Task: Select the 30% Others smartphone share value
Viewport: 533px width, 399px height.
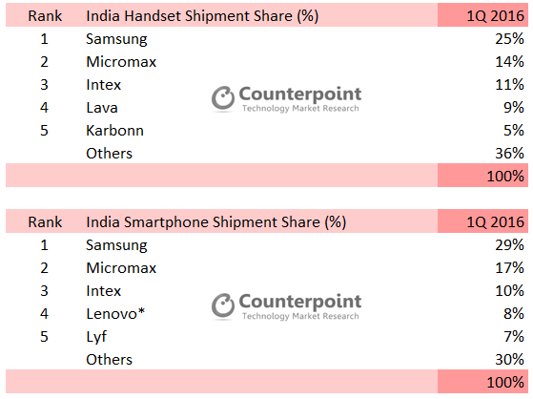Action: (x=509, y=360)
